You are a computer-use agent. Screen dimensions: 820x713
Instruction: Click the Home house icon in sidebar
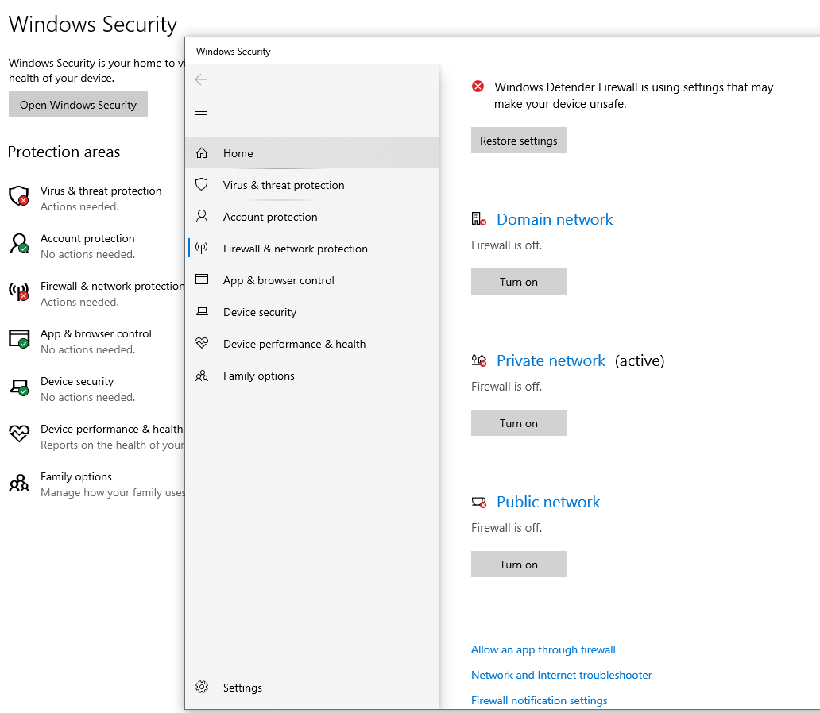click(202, 153)
